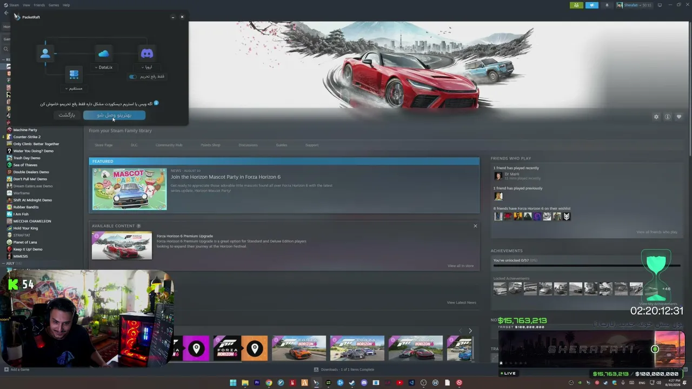Click View all in store link
The height and width of the screenshot is (389, 692).
click(461, 266)
